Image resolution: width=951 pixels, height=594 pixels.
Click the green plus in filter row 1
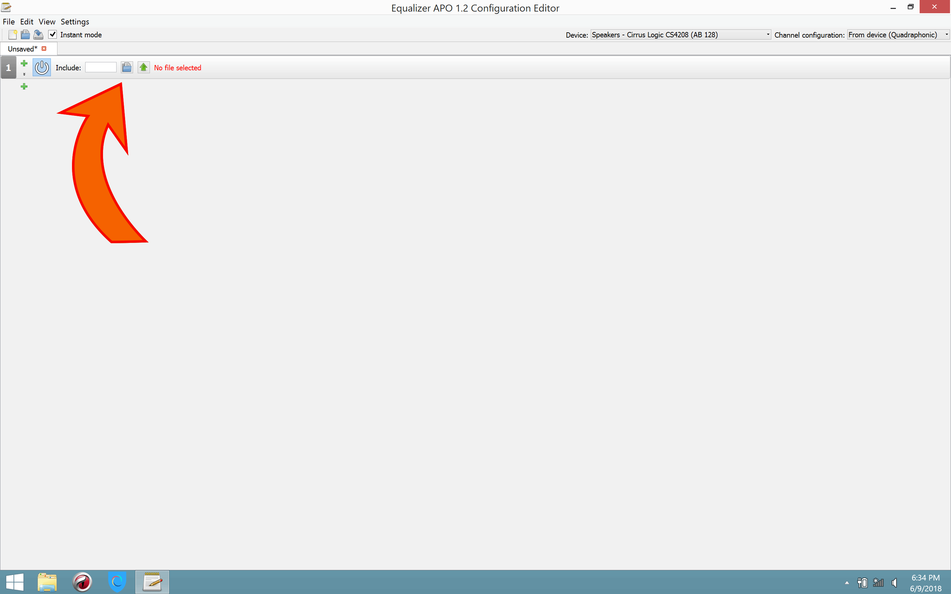click(24, 63)
